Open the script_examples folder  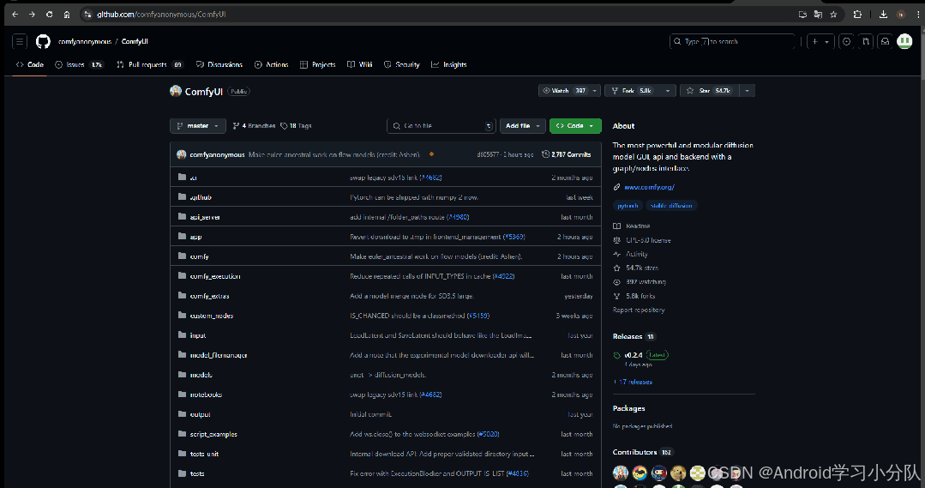[213, 434]
